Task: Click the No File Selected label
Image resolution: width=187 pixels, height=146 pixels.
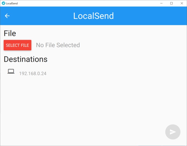Action: pos(58,45)
